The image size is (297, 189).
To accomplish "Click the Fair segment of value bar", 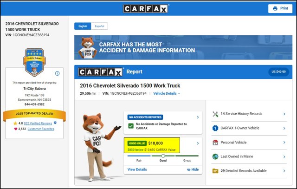I will [139, 156].
